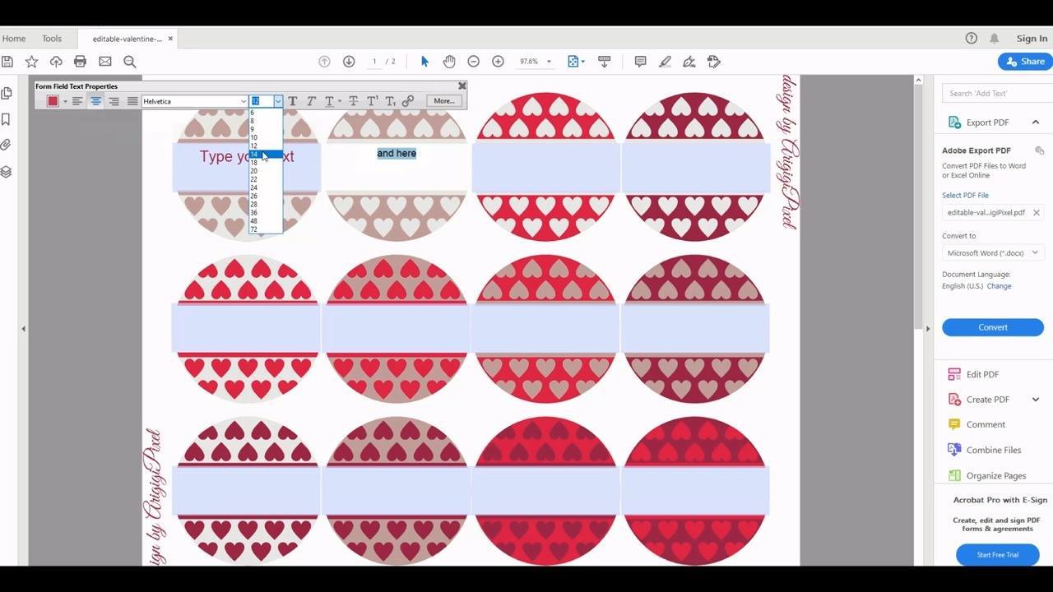Viewport: 1053px width, 592px height.
Task: Click Start Free Trial button
Action: pos(998,555)
